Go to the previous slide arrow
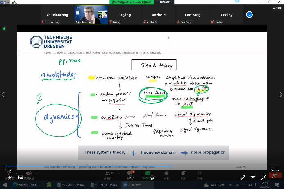The width and height of the screenshot is (284, 189). click(x=4, y=94)
